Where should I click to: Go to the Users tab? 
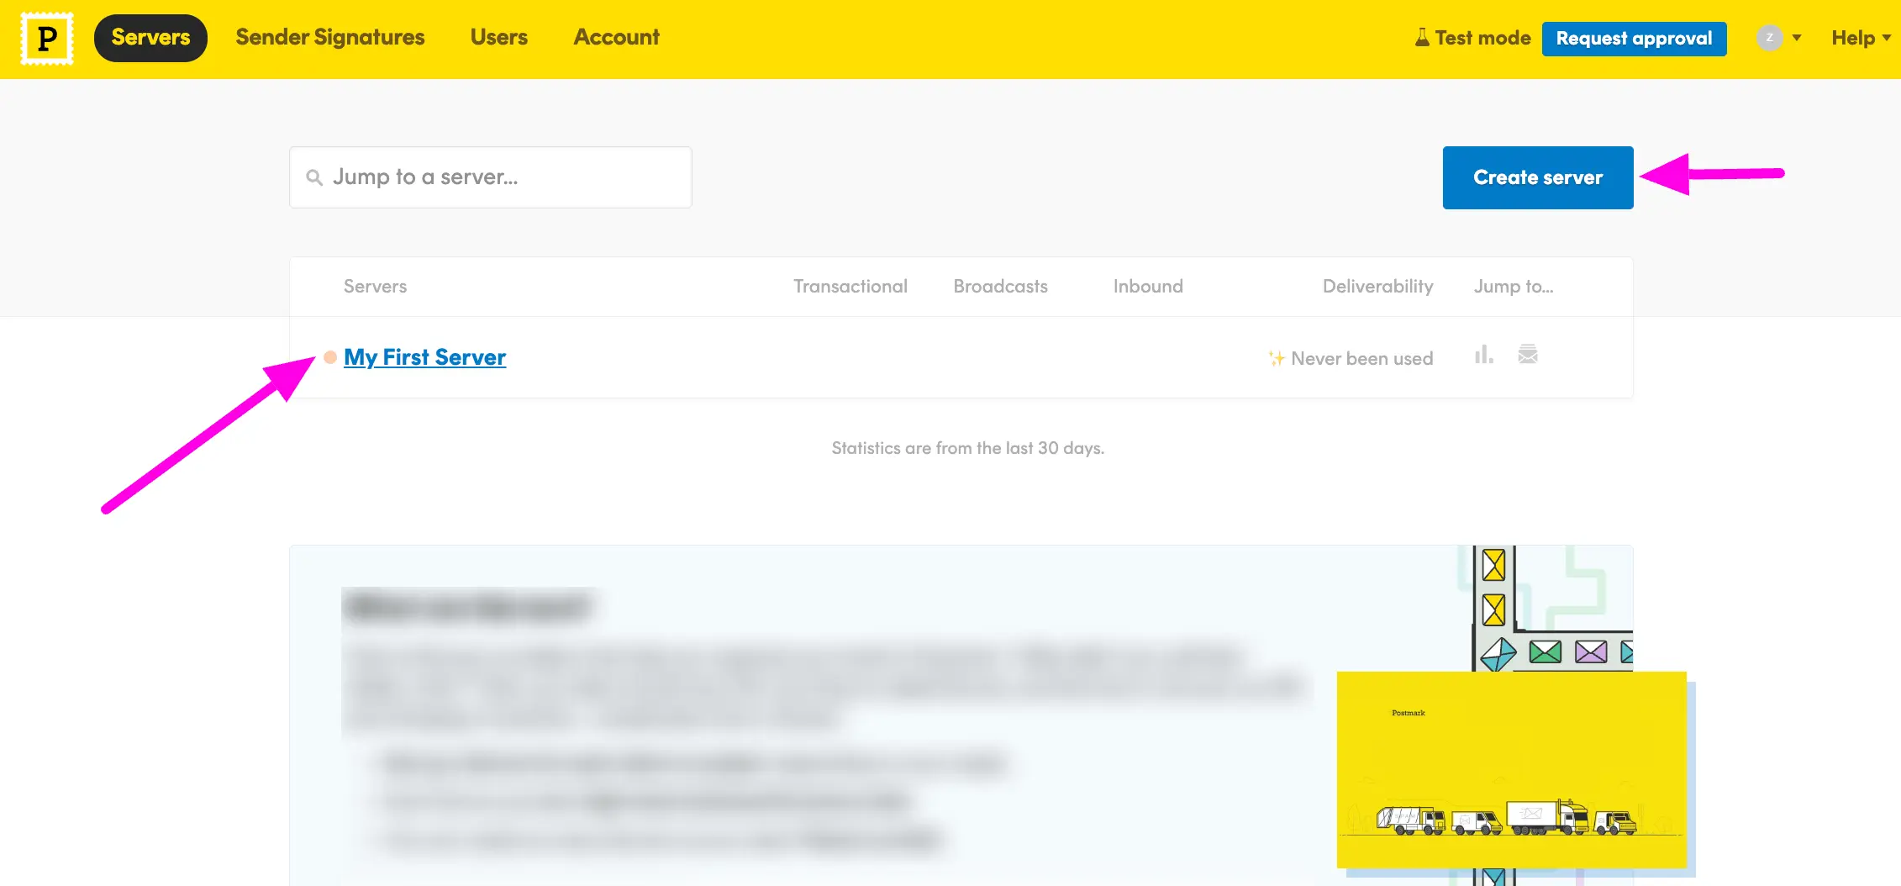point(499,38)
